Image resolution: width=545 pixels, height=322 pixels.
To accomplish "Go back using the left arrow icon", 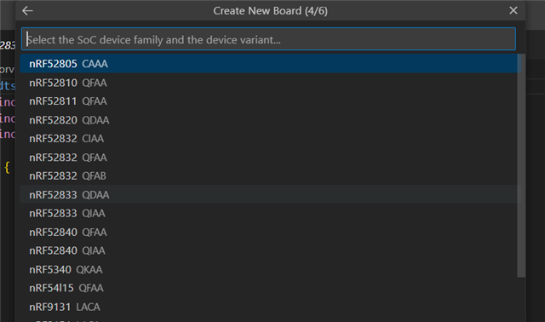I will [27, 11].
